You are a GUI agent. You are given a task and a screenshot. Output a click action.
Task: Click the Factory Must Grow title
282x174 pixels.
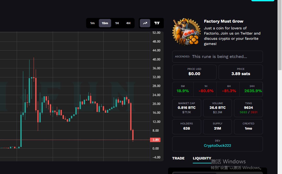(224, 21)
